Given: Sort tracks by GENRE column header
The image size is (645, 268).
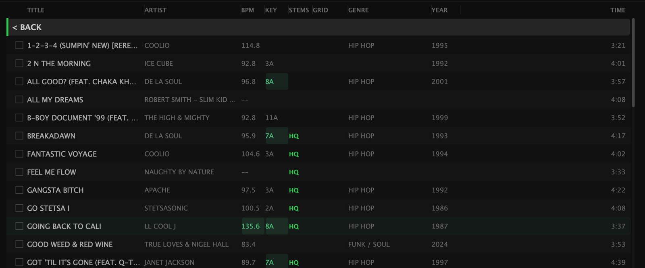Looking at the screenshot, I should pyautogui.click(x=358, y=10).
